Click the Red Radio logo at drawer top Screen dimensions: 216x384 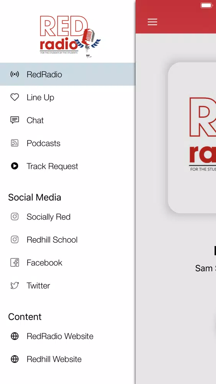(70, 36)
